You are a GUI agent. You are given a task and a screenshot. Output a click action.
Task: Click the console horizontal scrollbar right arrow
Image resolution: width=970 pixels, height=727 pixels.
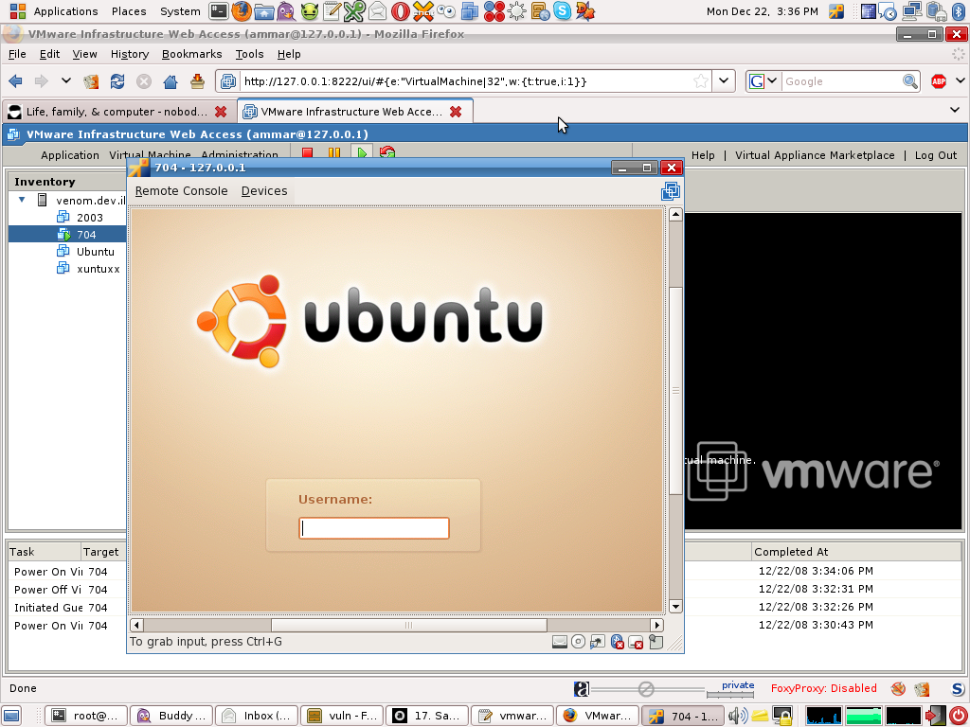pyautogui.click(x=657, y=625)
